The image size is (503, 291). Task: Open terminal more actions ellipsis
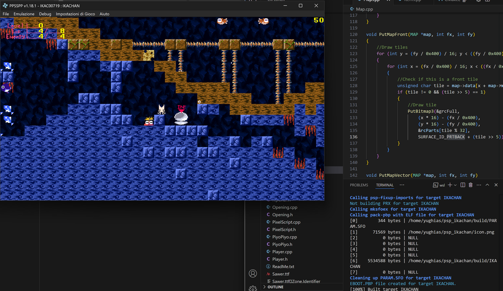479,185
